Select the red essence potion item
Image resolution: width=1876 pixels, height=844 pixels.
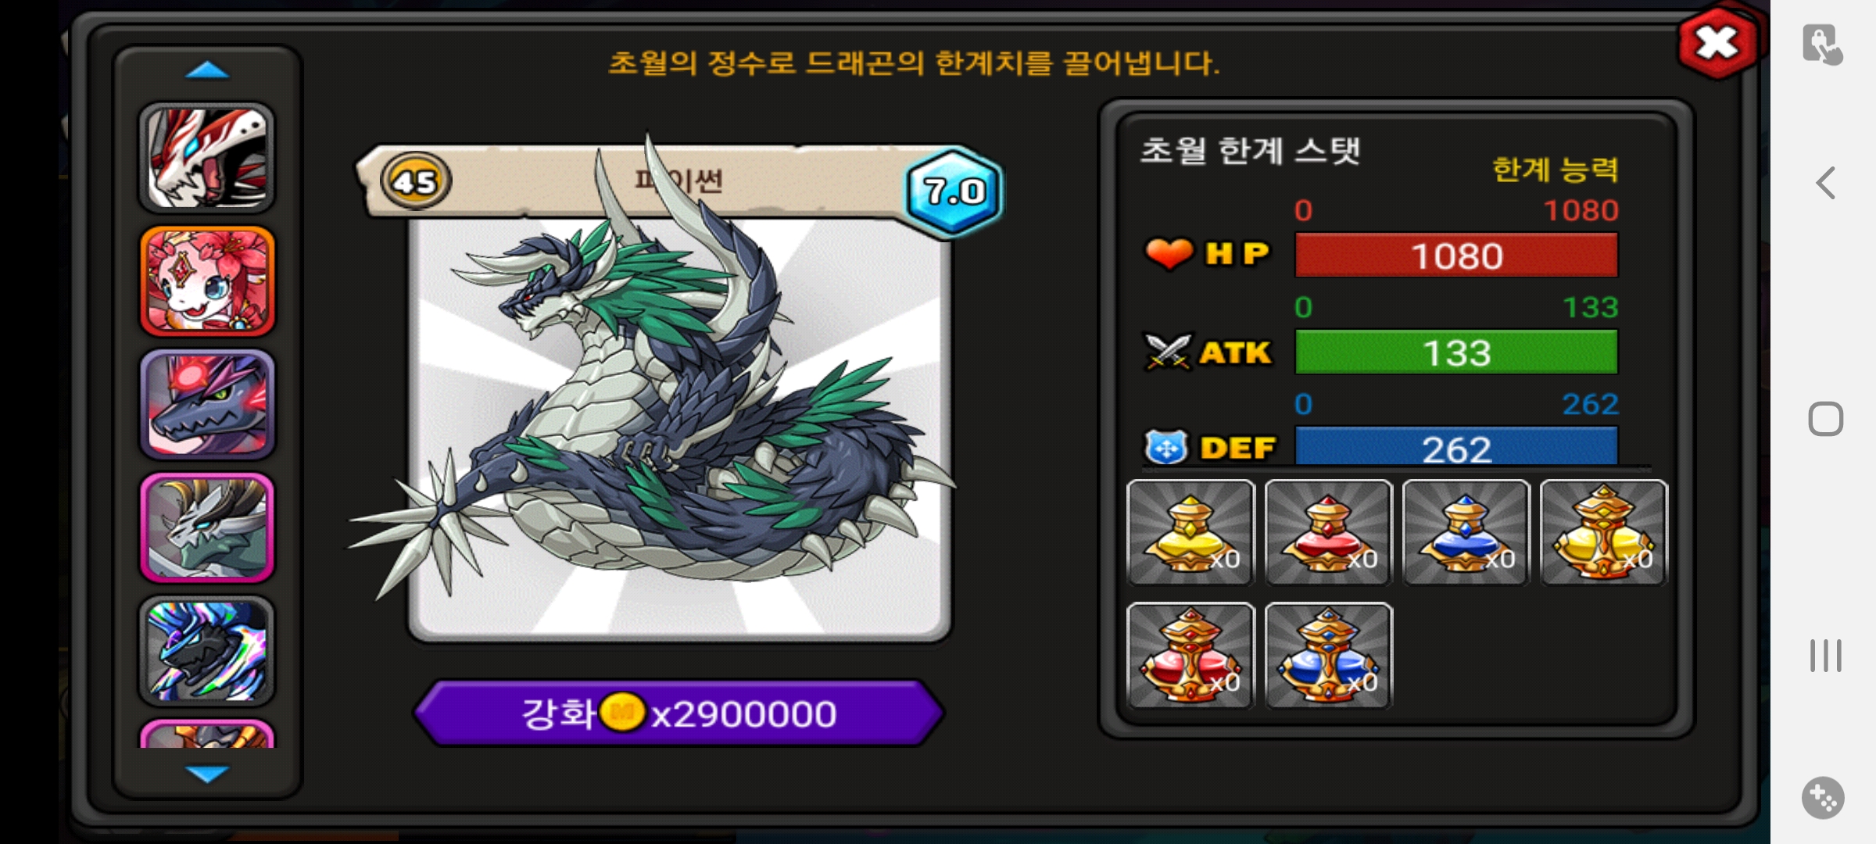tap(1328, 532)
